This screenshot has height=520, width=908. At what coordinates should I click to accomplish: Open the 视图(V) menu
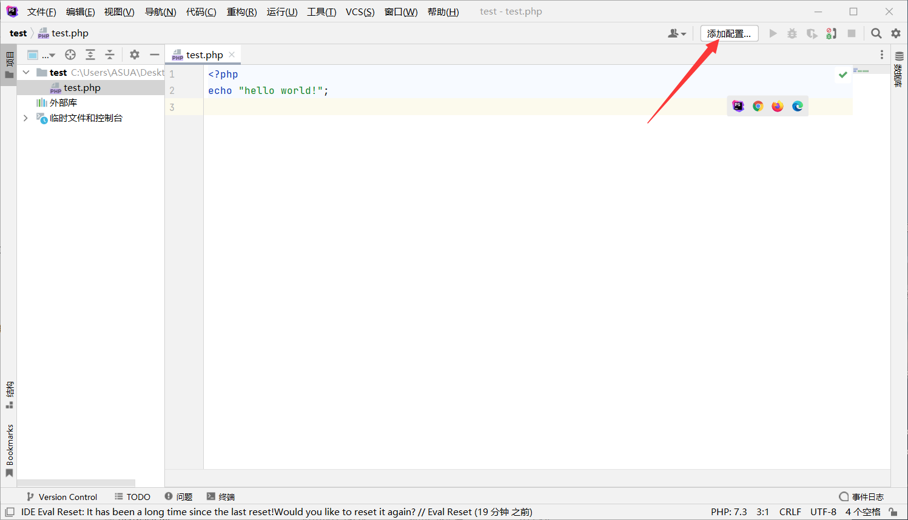pyautogui.click(x=119, y=12)
